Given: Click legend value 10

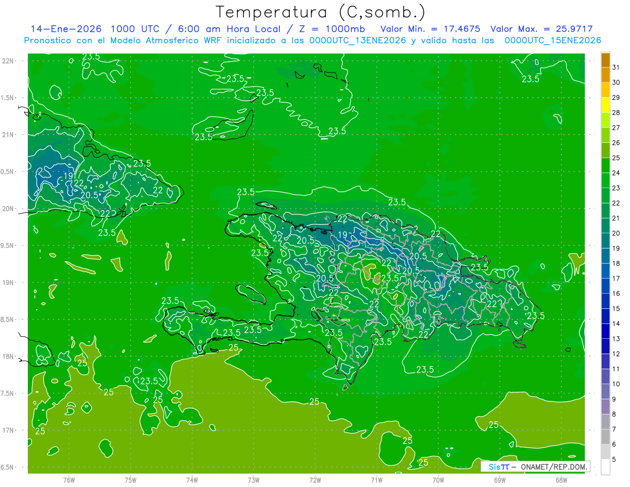Looking at the screenshot, I should tap(616, 384).
